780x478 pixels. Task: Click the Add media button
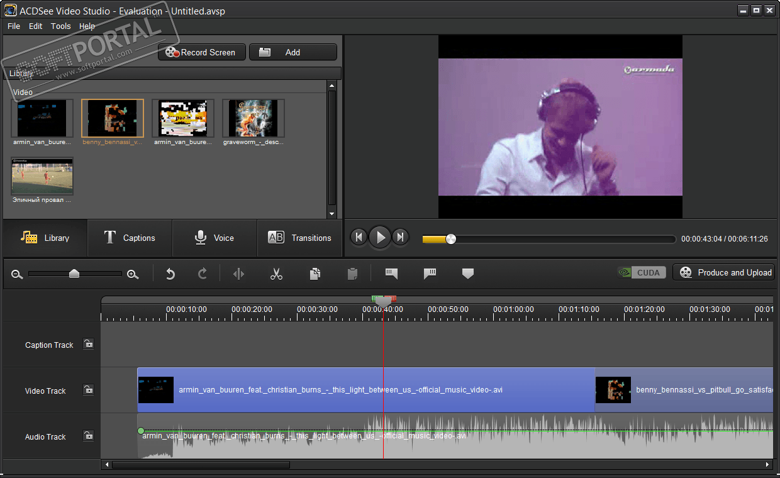(x=293, y=52)
